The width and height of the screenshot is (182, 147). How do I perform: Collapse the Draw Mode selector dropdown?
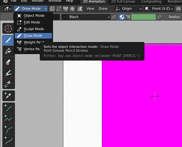click(x=31, y=9)
